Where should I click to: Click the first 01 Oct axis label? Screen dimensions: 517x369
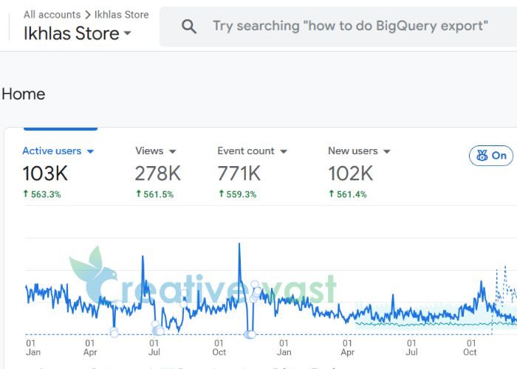[219, 348]
